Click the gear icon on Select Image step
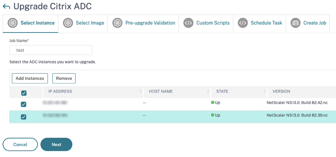This screenshot has height=157, width=336. pyautogui.click(x=68, y=23)
